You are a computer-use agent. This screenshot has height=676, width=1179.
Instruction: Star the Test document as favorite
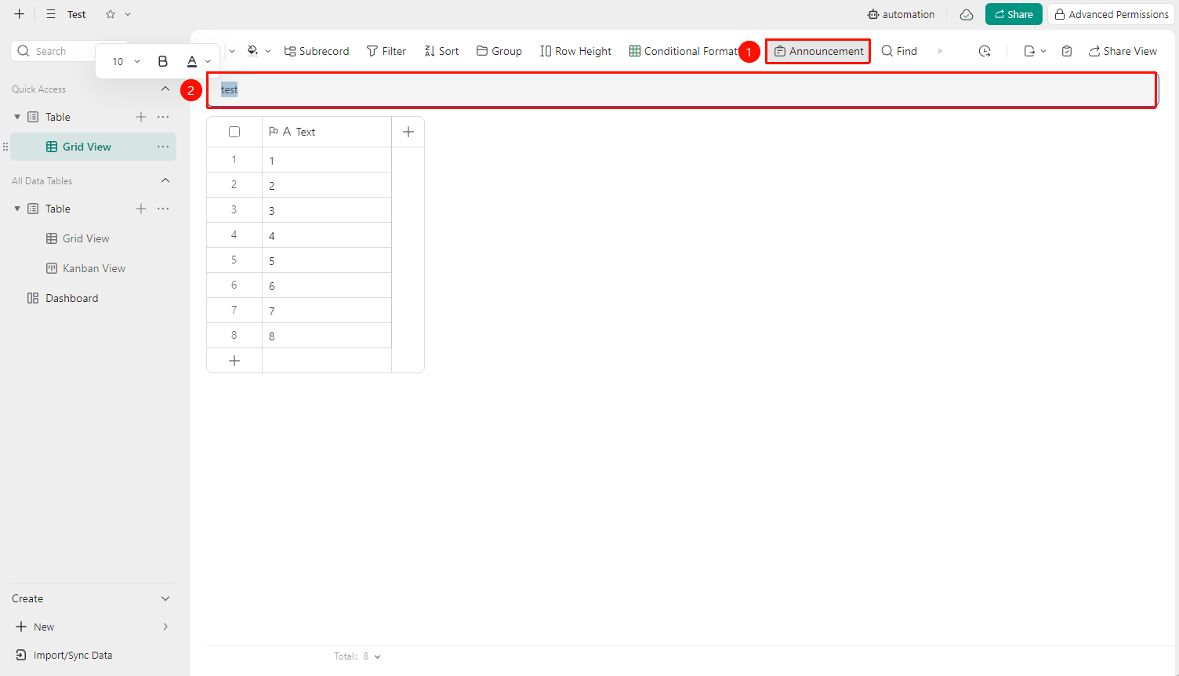click(111, 14)
